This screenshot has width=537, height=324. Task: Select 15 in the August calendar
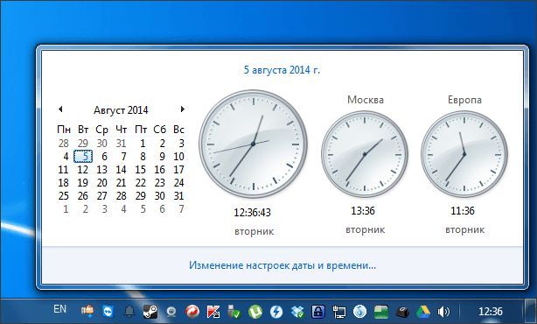[141, 170]
